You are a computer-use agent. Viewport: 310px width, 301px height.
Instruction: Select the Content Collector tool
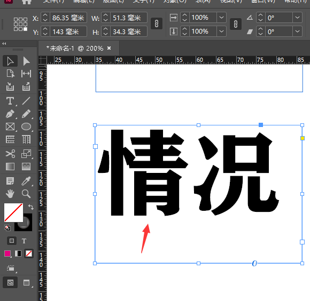click(10, 86)
